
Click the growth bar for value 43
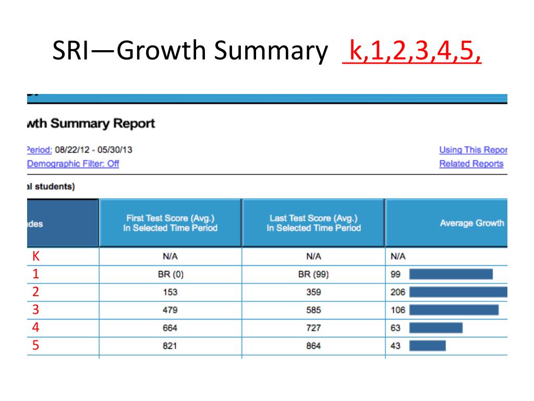(x=428, y=346)
